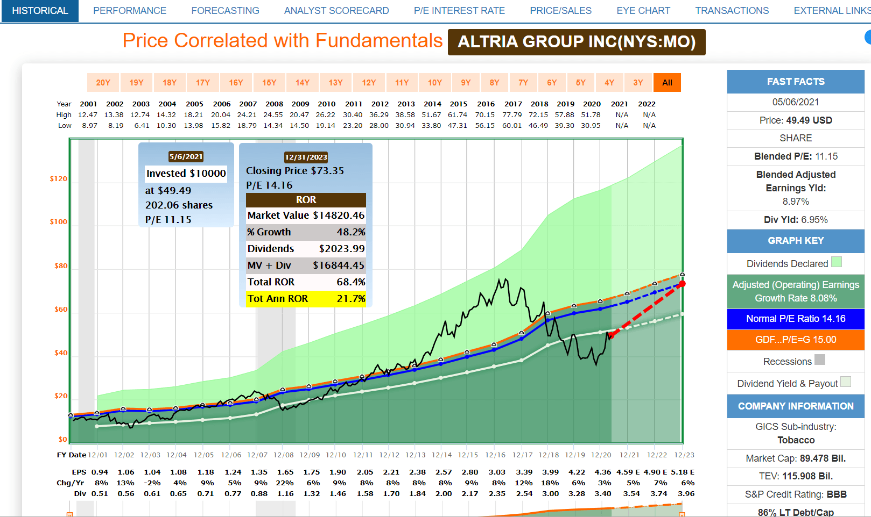Select the 19Y time range button

[136, 83]
